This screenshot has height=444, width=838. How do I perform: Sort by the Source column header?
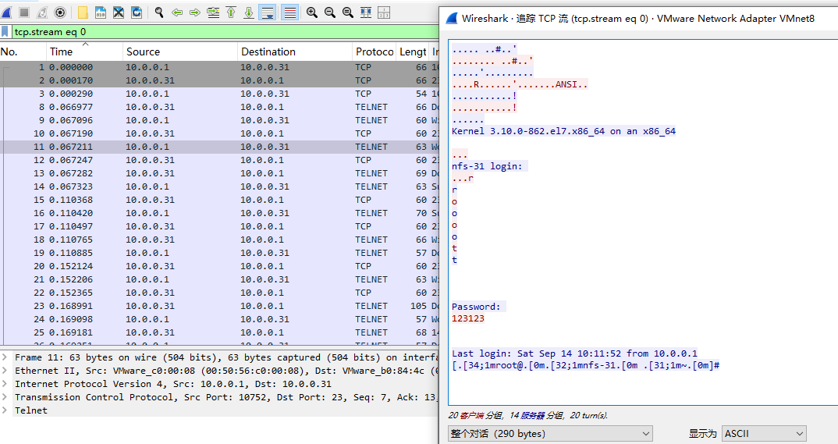tap(180, 52)
